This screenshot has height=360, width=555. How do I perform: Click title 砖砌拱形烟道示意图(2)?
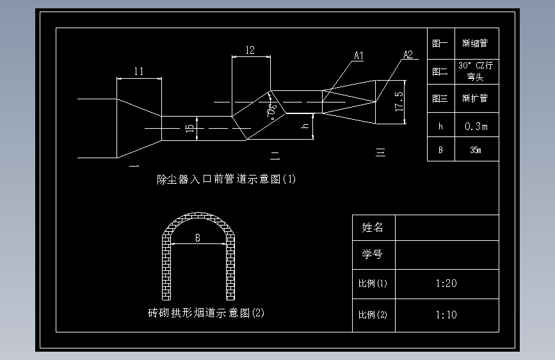click(x=206, y=313)
